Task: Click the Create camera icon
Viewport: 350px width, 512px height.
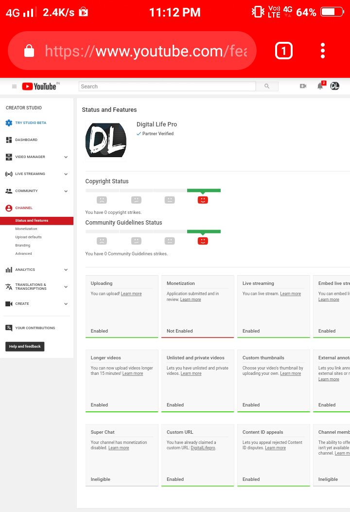Action: click(9, 304)
